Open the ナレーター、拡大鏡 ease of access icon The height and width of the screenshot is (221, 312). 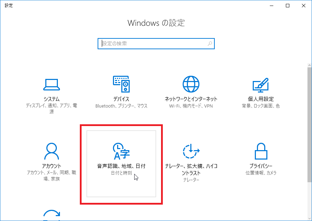[x=191, y=151]
